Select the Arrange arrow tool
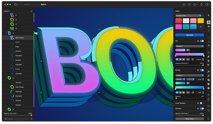Image resolution: width=213 pixels, height=124 pixels. 208,15
